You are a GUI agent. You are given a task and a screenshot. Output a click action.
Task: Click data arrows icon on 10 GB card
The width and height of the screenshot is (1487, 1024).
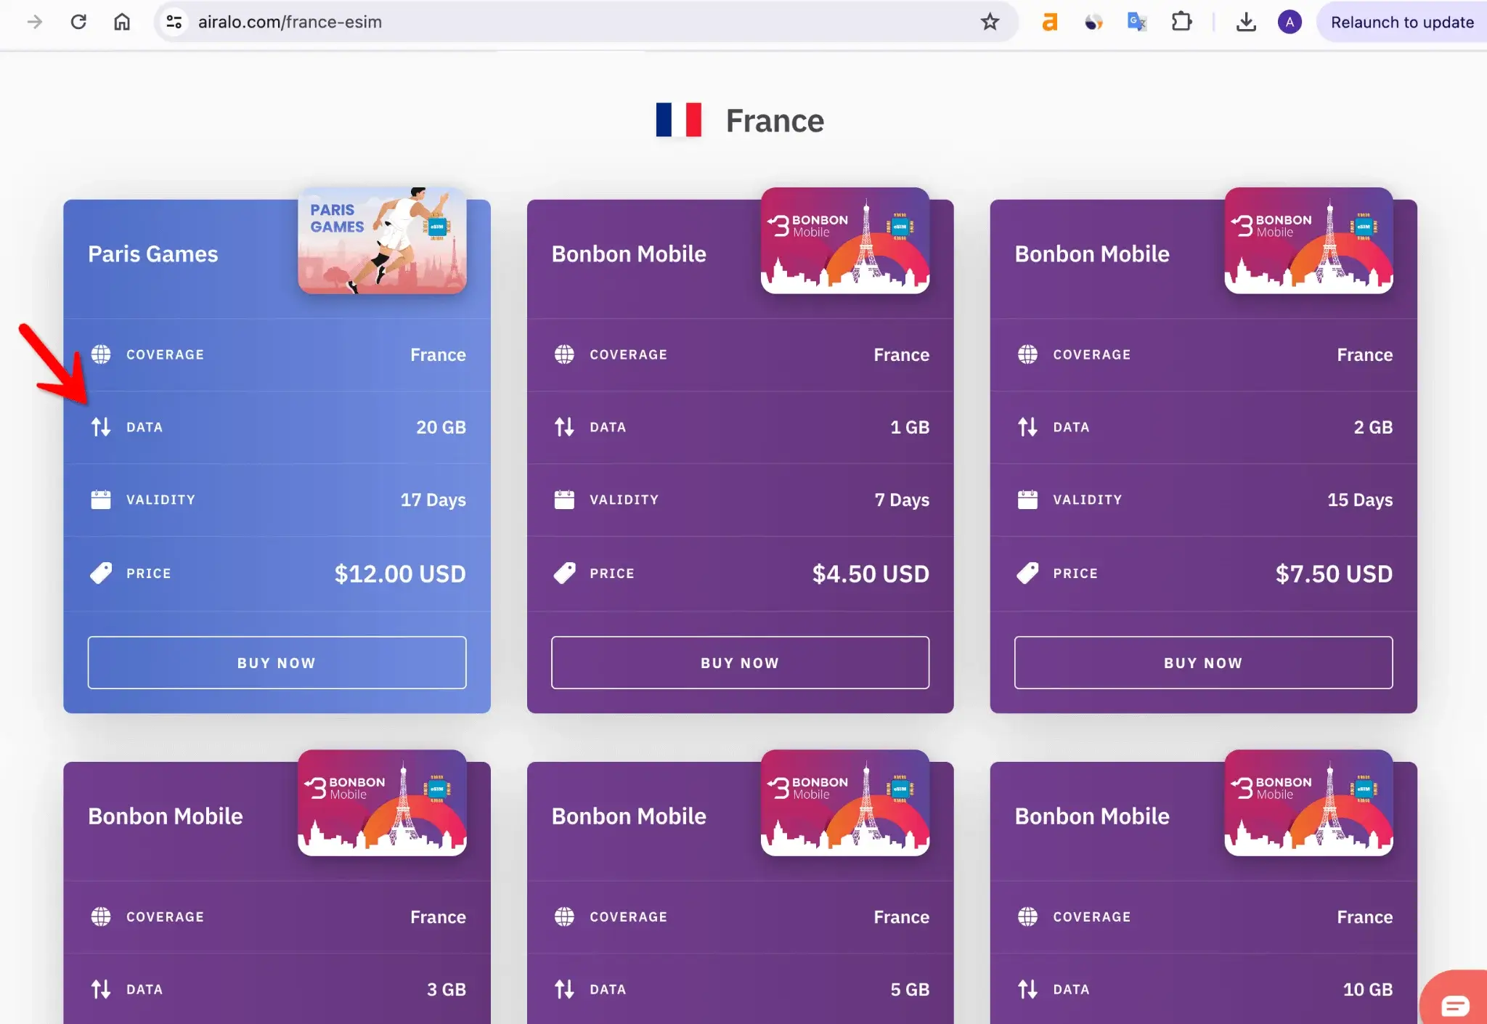[1027, 989]
